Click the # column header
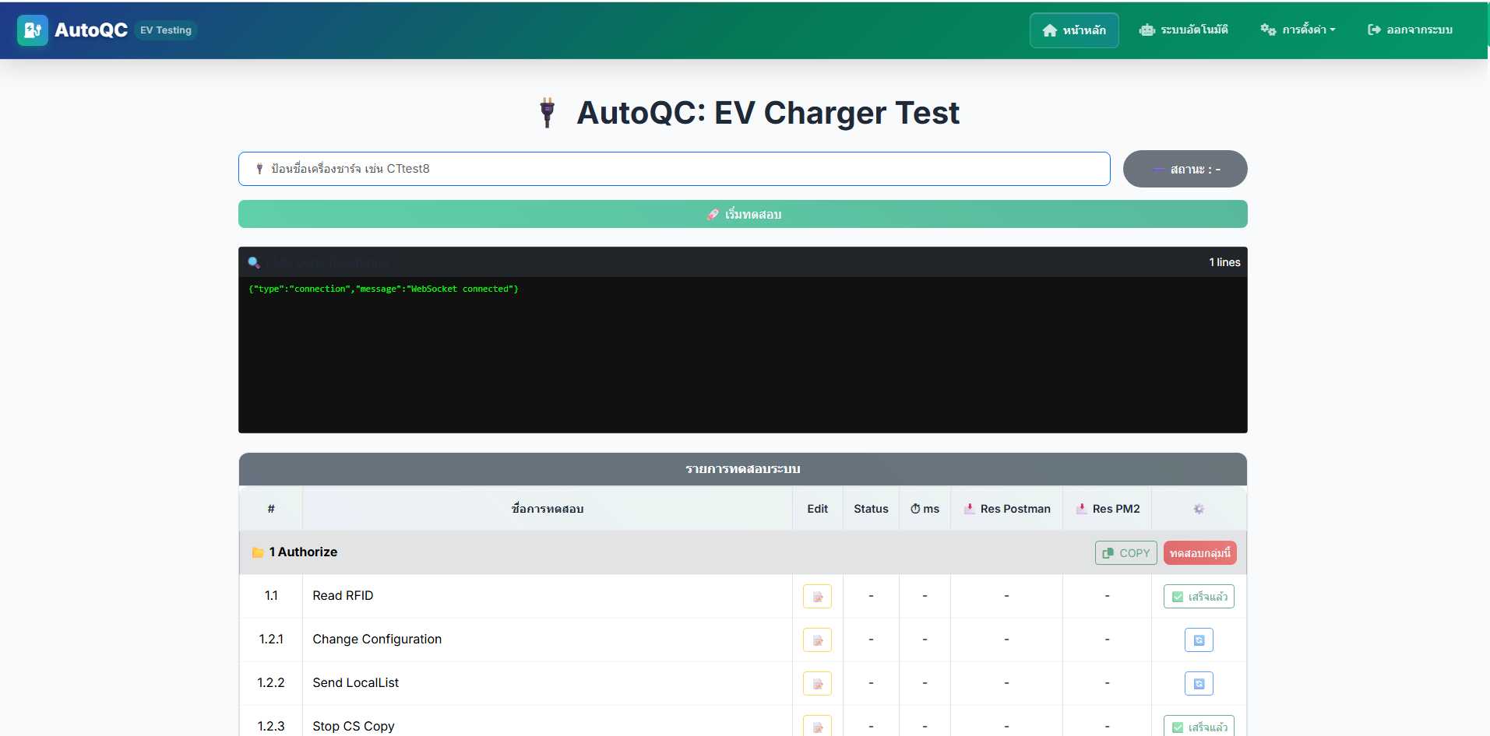 point(271,509)
